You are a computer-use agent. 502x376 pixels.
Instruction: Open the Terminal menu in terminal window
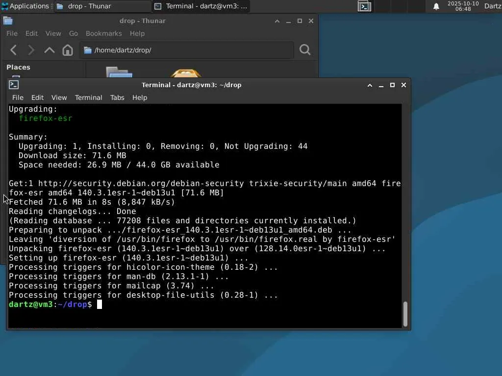88,97
